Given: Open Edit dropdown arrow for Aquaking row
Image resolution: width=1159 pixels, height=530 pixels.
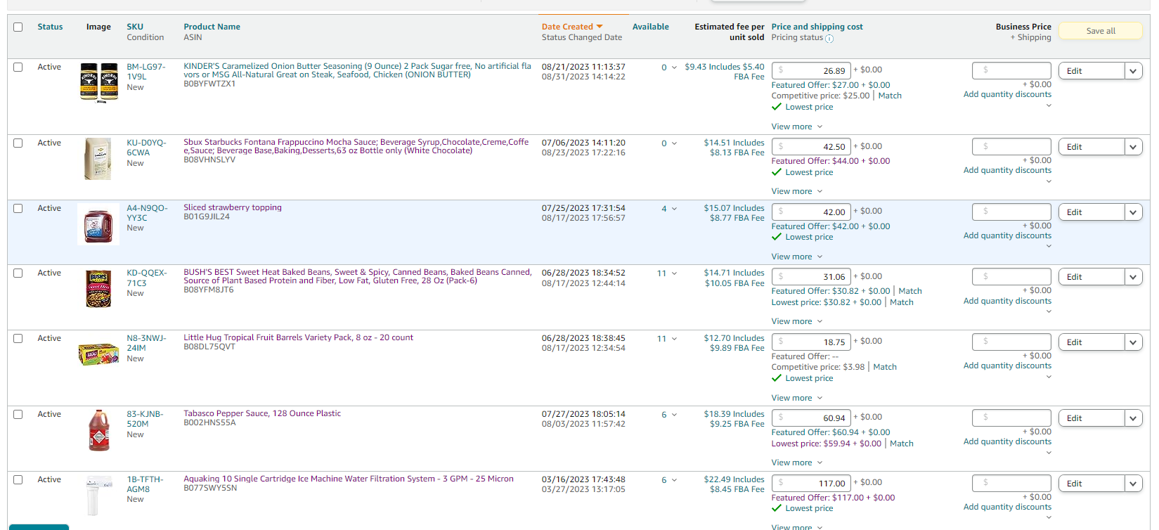Looking at the screenshot, I should click(1133, 484).
